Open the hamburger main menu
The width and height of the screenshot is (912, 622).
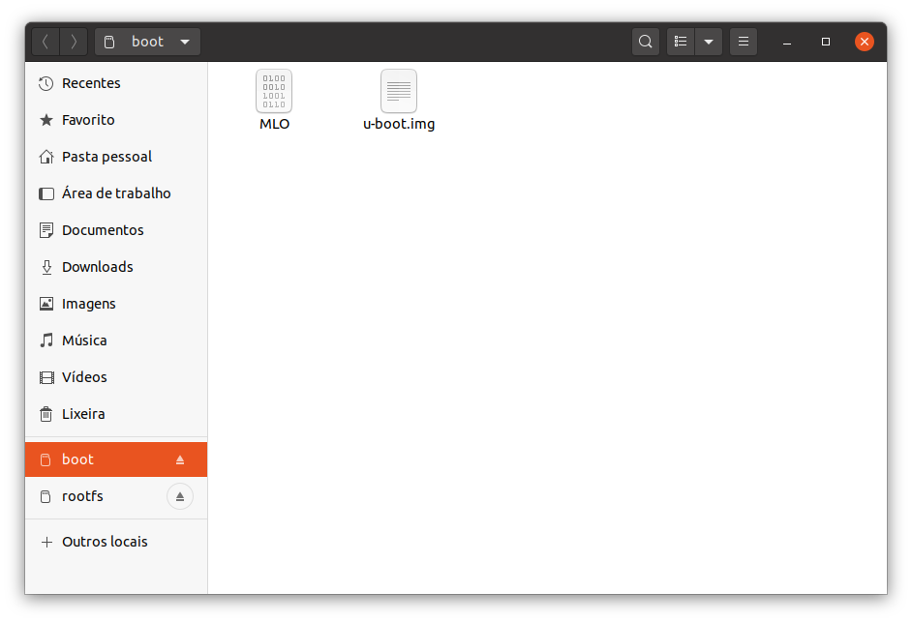(x=744, y=42)
